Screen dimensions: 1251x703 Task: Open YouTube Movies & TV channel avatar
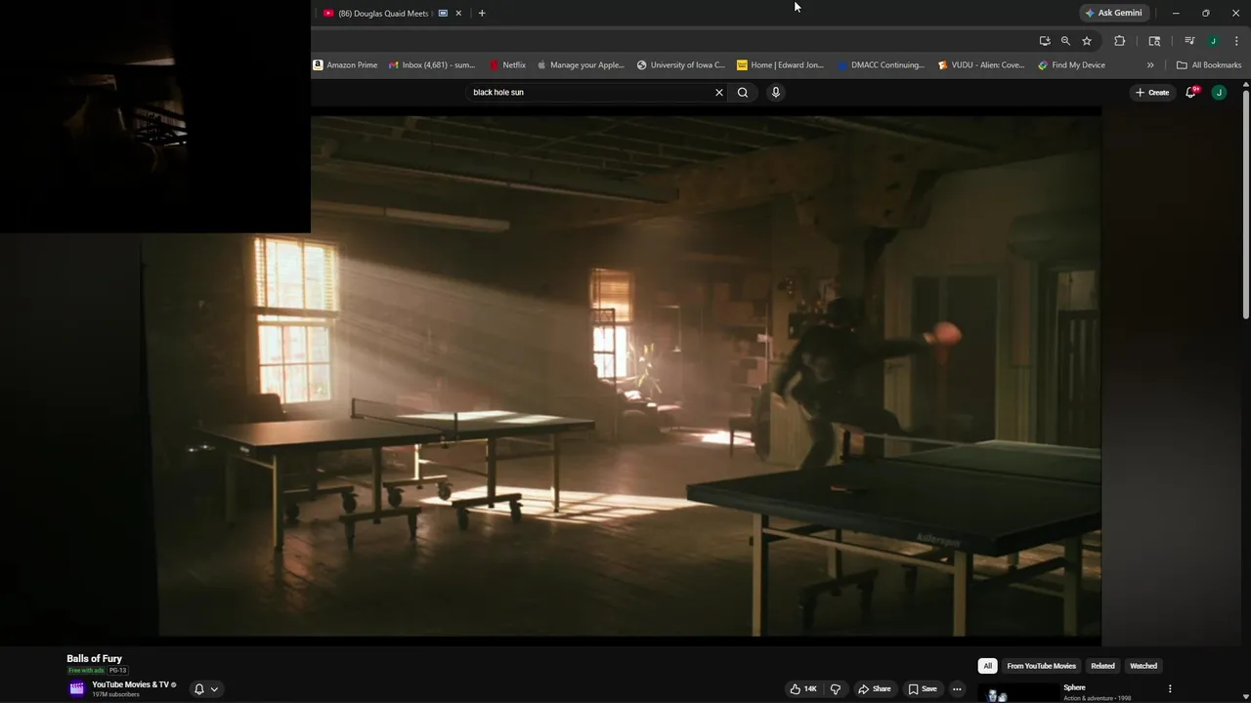[x=76, y=688]
